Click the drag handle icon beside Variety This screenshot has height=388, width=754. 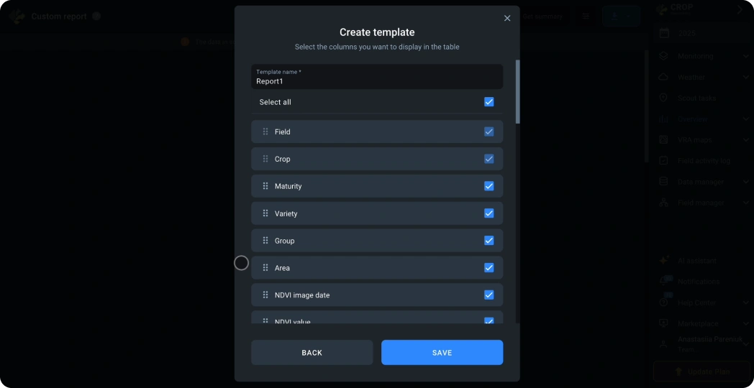click(x=265, y=213)
